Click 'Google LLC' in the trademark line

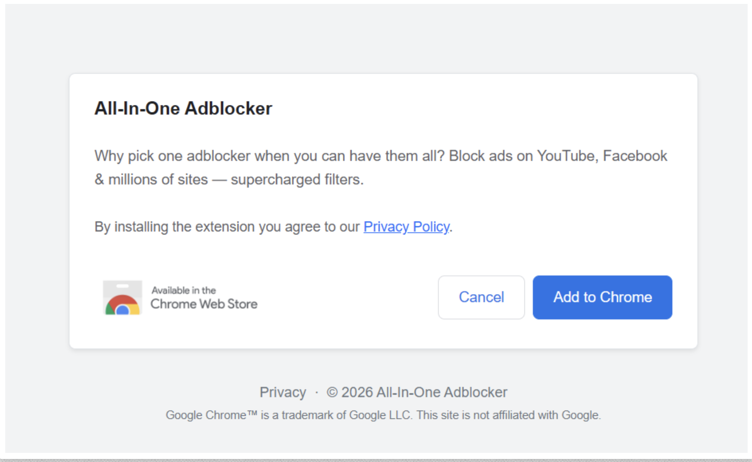coord(380,415)
